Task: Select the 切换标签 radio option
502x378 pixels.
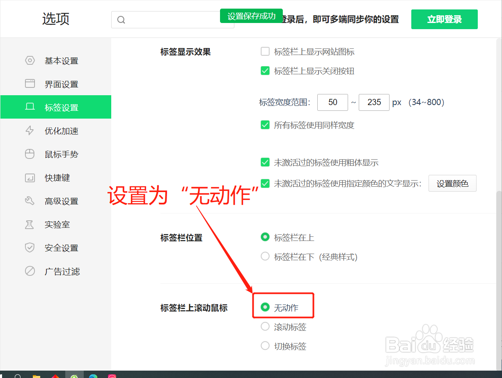Action: coord(265,346)
